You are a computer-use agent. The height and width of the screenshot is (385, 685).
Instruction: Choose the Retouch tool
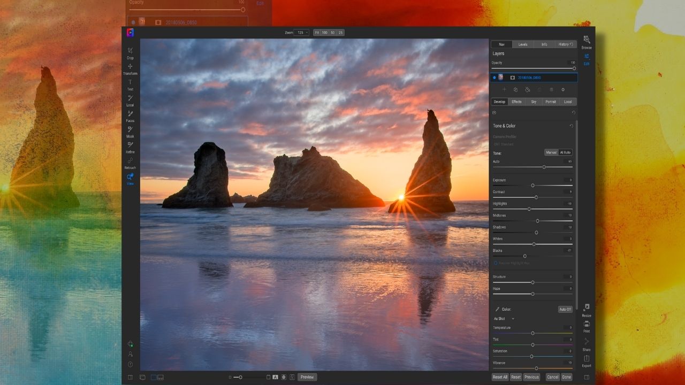(x=130, y=162)
